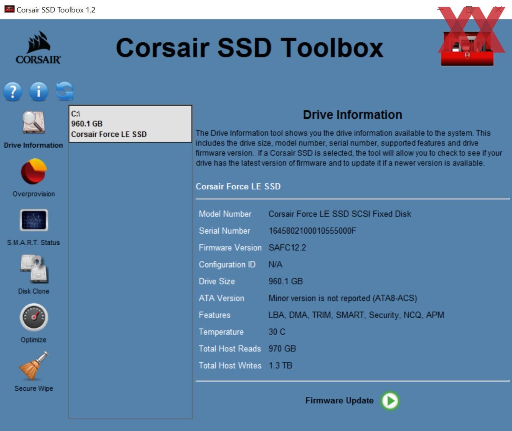Click the blue Refresh drives icon
Screen dimensions: 512x431
[x=65, y=92]
